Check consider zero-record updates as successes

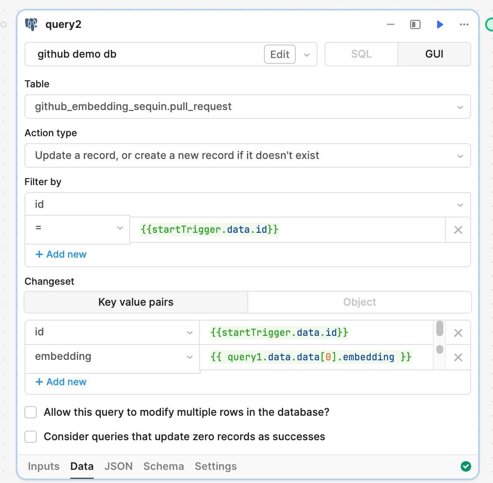tap(31, 437)
